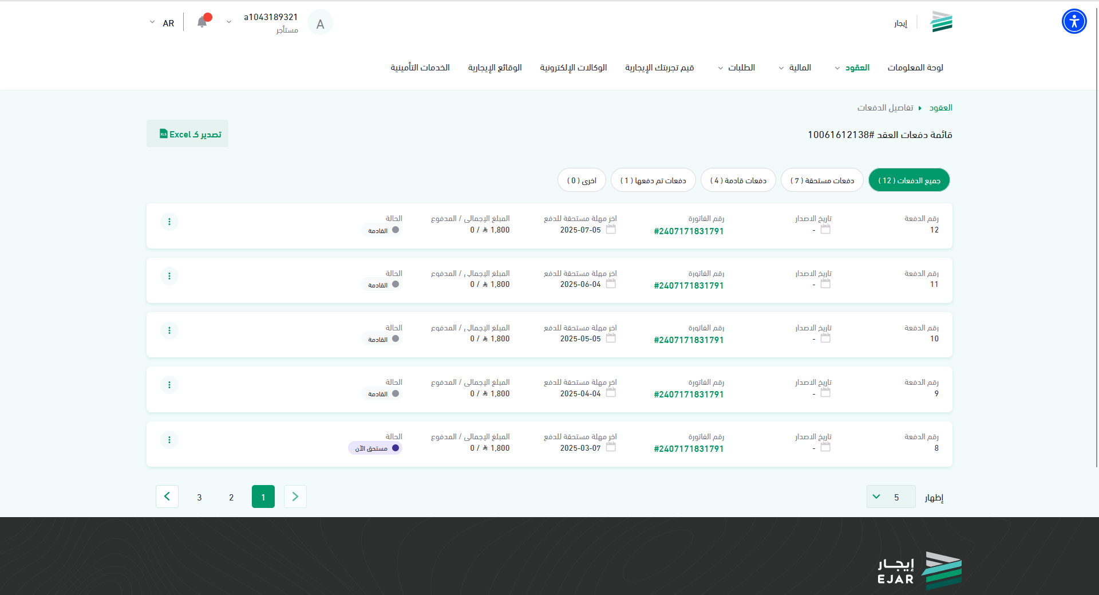This screenshot has width=1099, height=595.
Task: Expand the AR language dropdown
Action: (161, 23)
